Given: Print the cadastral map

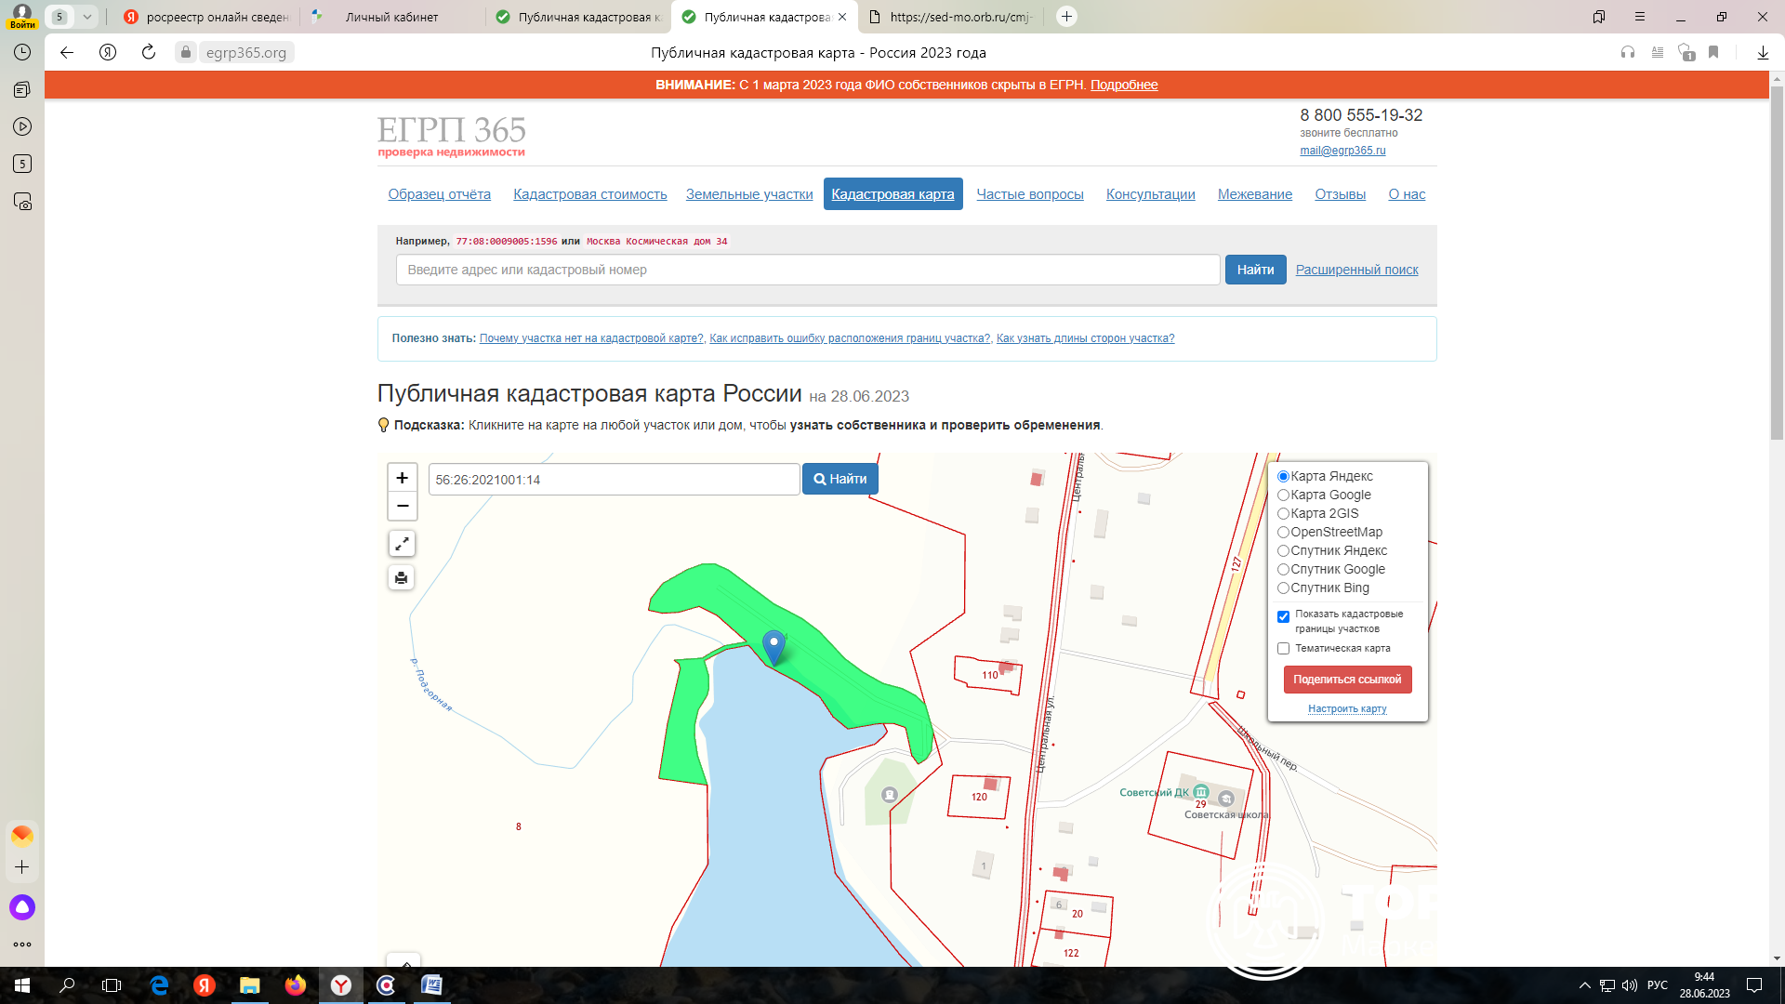Looking at the screenshot, I should [402, 578].
